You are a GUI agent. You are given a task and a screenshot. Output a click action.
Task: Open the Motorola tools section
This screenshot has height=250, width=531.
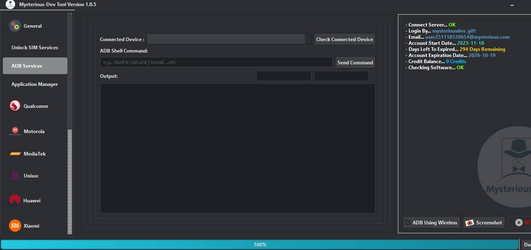34,131
